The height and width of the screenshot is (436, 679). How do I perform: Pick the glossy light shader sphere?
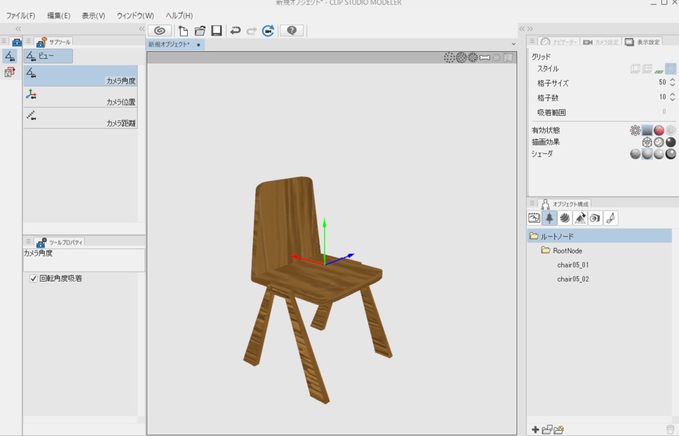658,154
